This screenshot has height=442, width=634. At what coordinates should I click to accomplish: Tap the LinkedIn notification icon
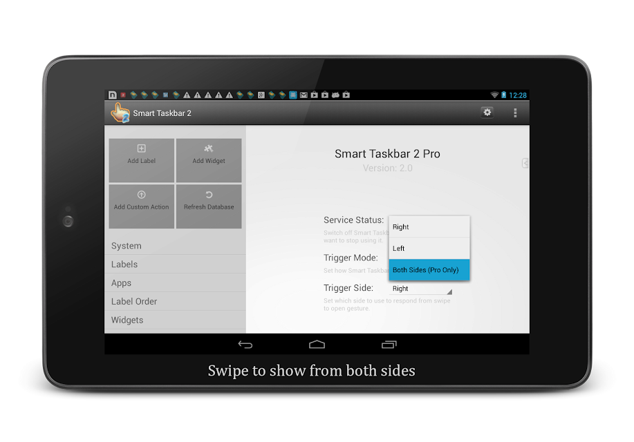click(165, 95)
